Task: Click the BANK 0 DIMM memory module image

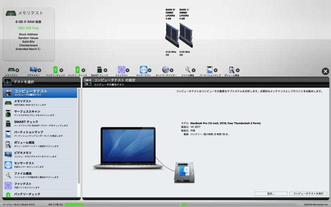Action: [x=172, y=35]
